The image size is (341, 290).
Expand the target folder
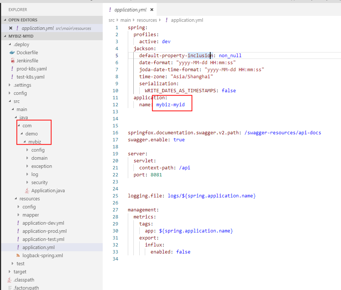tap(10, 272)
